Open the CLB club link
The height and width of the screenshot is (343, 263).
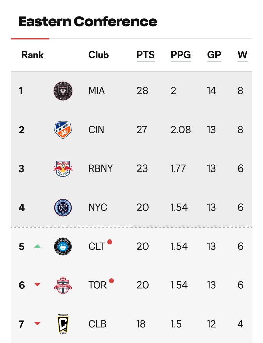point(97,324)
